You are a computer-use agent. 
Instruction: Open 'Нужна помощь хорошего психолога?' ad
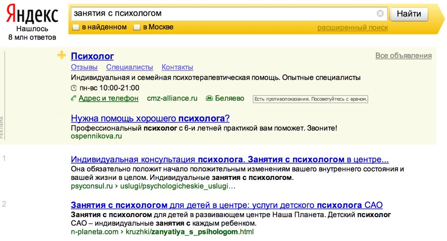pyautogui.click(x=150, y=118)
